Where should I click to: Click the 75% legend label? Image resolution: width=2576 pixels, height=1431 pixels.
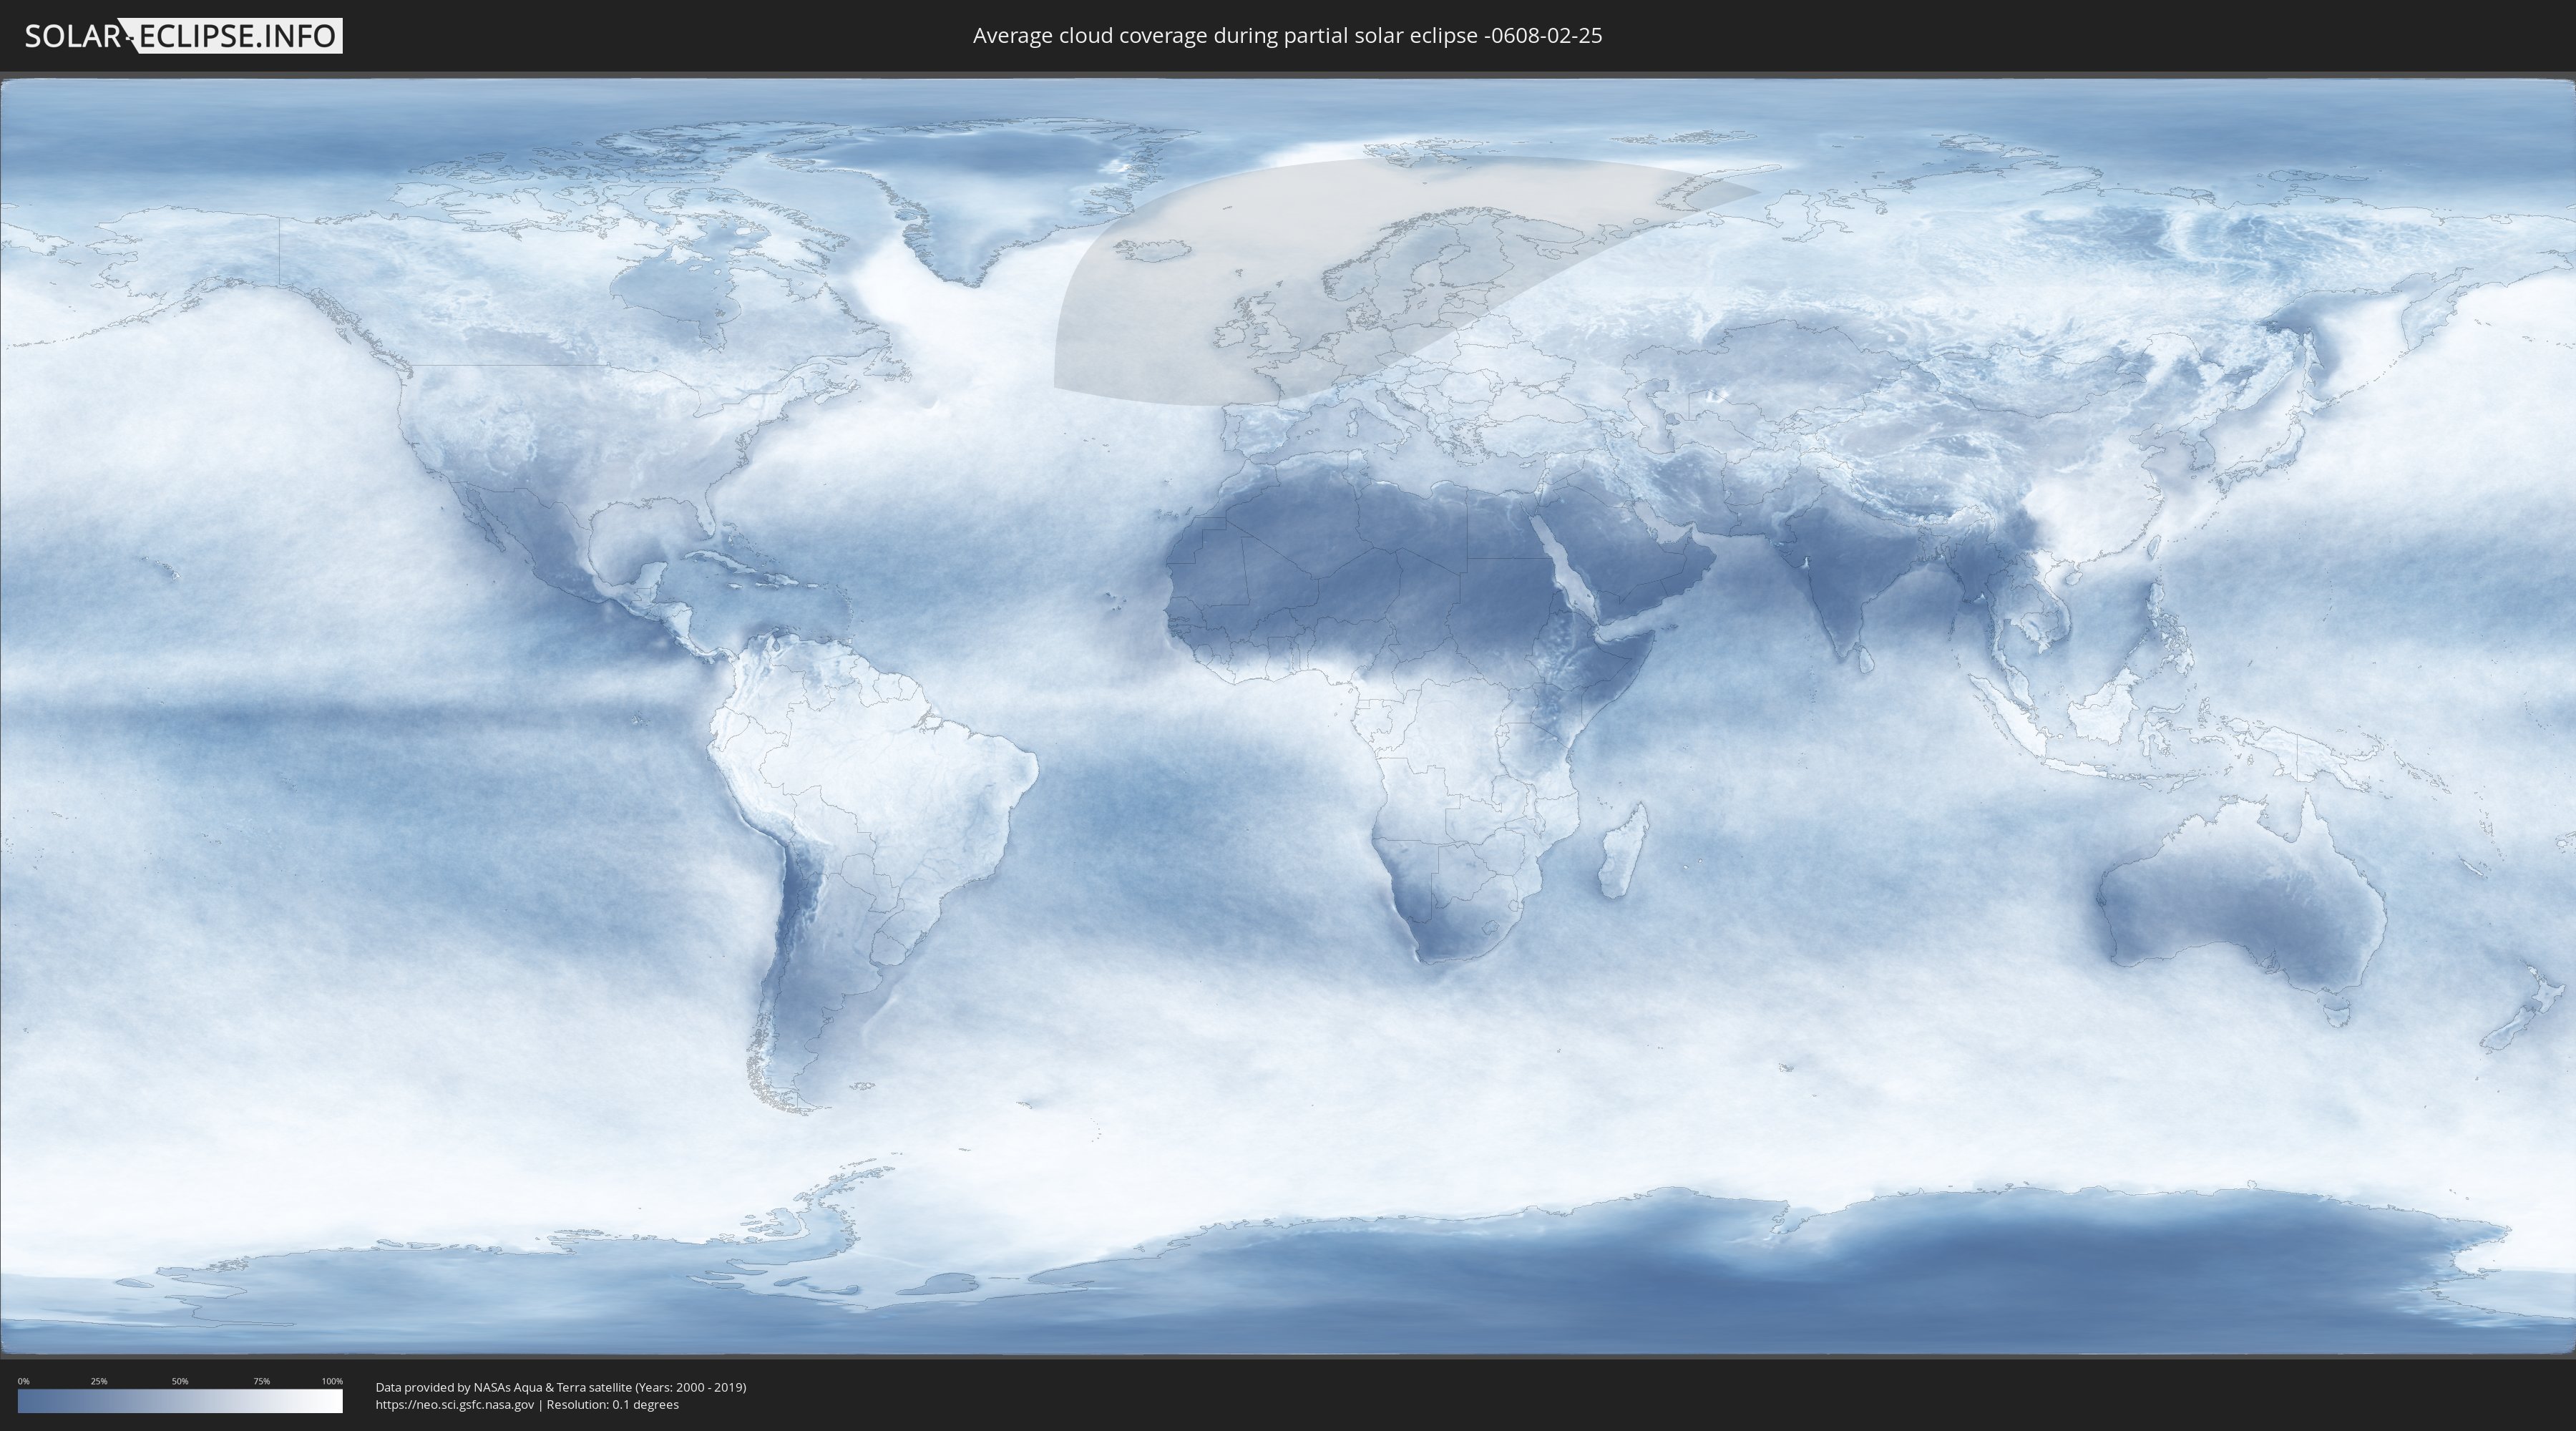pos(261,1381)
